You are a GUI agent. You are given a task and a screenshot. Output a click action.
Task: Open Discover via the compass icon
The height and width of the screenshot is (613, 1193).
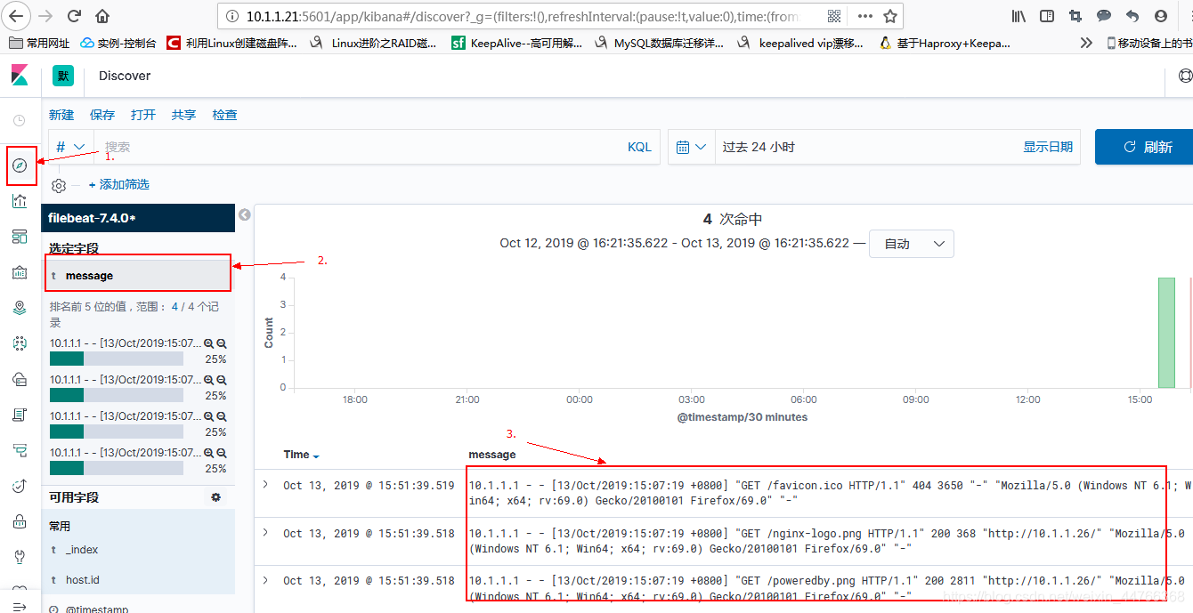20,165
